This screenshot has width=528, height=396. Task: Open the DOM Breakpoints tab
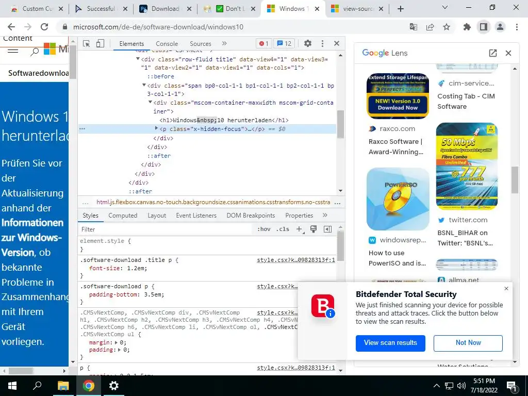(x=251, y=216)
